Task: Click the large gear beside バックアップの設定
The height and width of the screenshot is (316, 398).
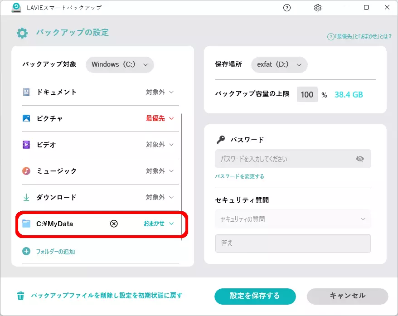Action: click(22, 33)
